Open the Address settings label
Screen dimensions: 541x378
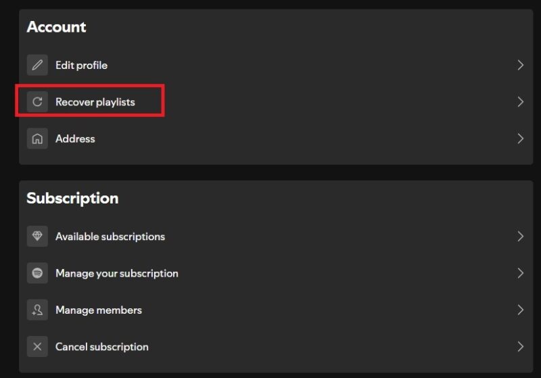(75, 139)
